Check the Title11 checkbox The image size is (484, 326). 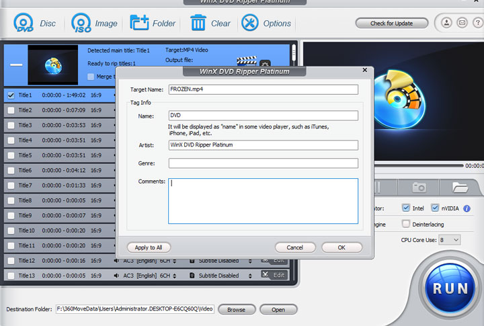pos(11,246)
